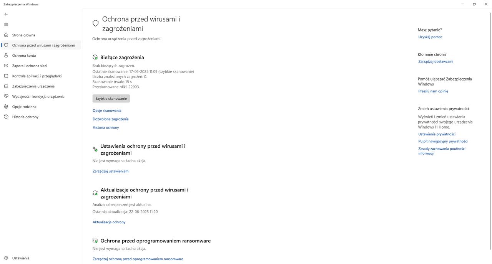Viewport: 492px width, 264px height.
Task: Select Ochrona przed wirusami i zagrożeniami menu item
Action: [43, 45]
